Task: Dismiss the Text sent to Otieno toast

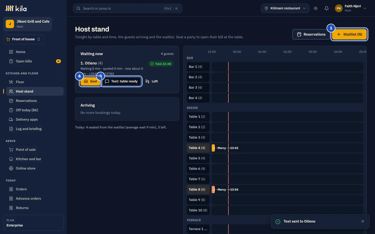Action: coord(363,221)
